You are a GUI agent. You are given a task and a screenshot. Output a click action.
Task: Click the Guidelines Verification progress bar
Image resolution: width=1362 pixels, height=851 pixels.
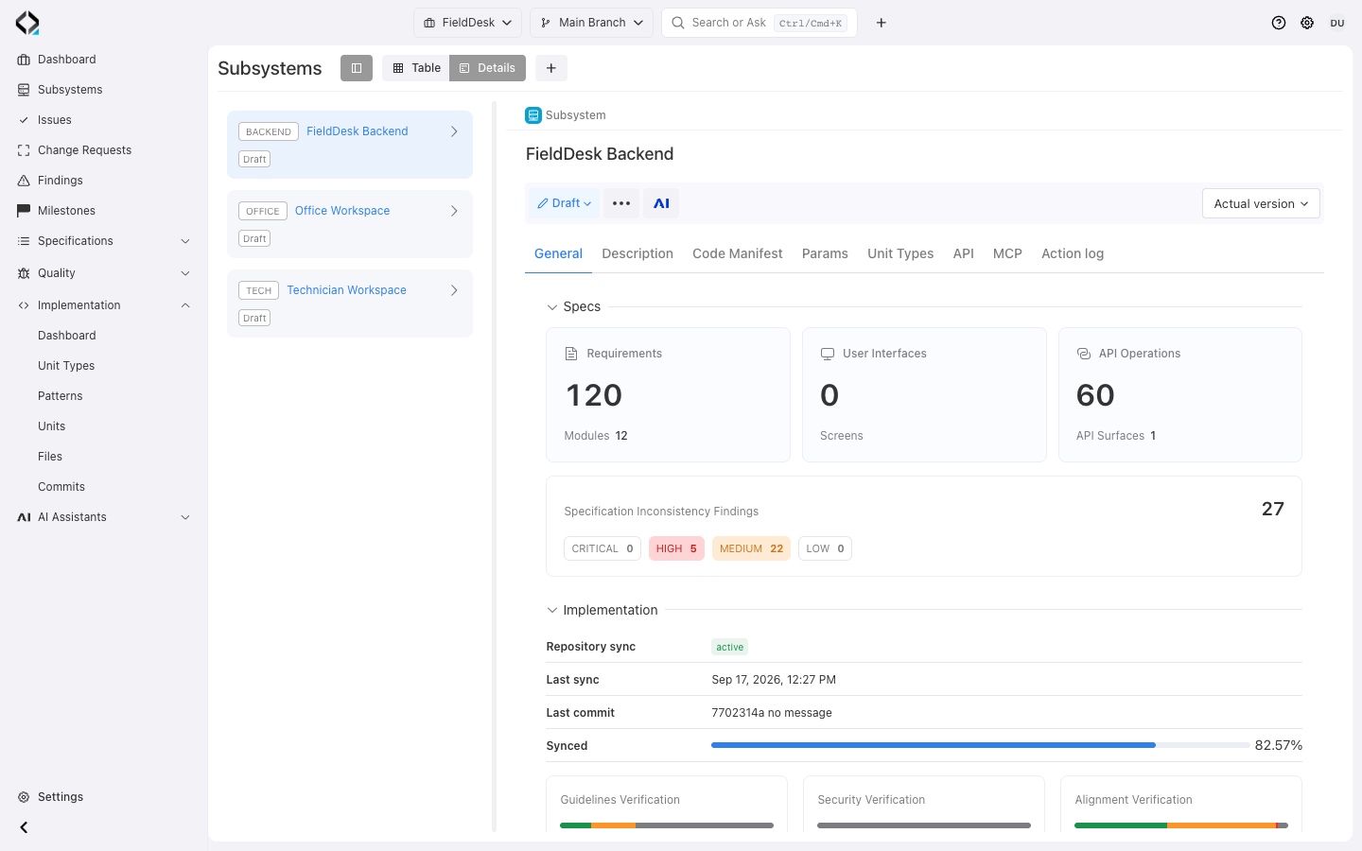(667, 825)
